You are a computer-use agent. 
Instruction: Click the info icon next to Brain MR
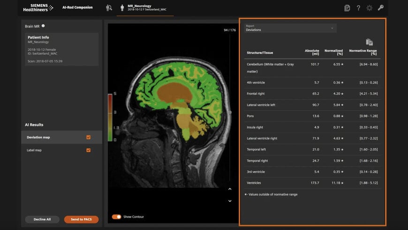pos(43,26)
